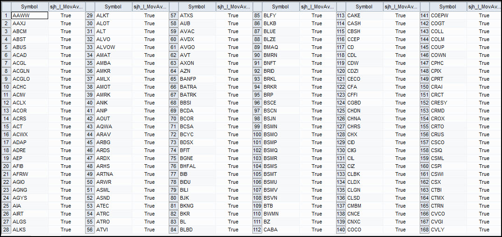Image resolution: width=502 pixels, height=237 pixels.
Task: Click the AMAT ticker cell
Action: click(113, 55)
